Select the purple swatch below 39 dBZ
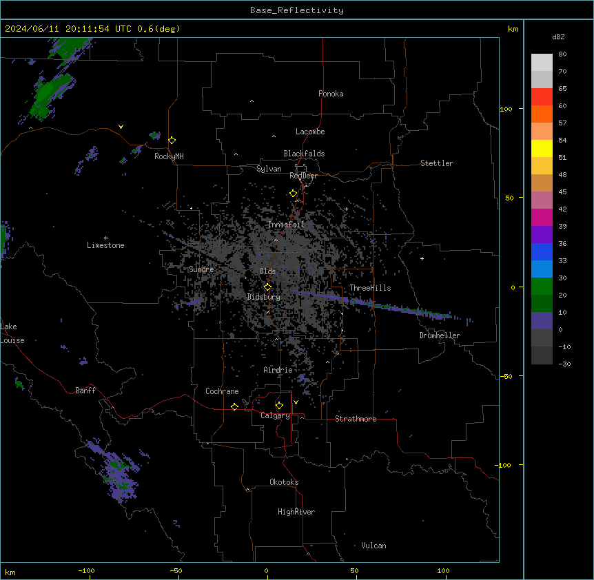Screen dimensions: 594x580 [542, 235]
